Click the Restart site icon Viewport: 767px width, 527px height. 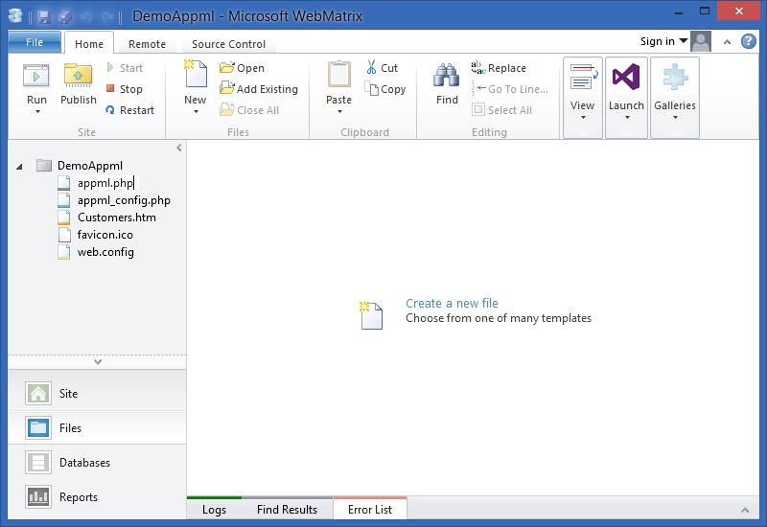(x=111, y=110)
